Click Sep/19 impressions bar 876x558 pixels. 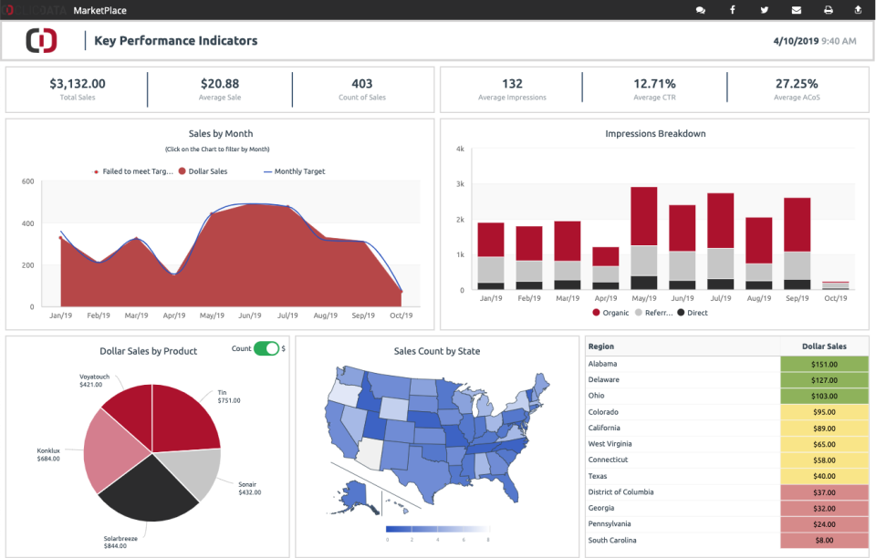pyautogui.click(x=797, y=243)
